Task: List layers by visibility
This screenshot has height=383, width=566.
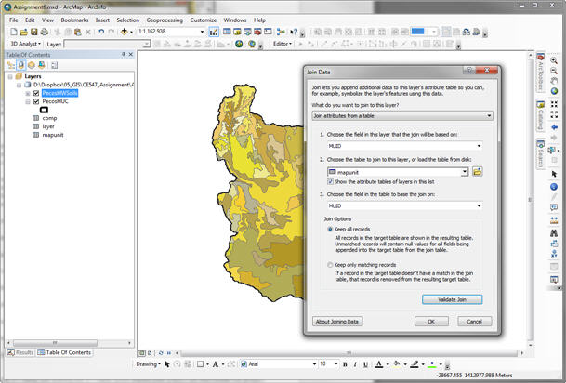Action: 32,65
